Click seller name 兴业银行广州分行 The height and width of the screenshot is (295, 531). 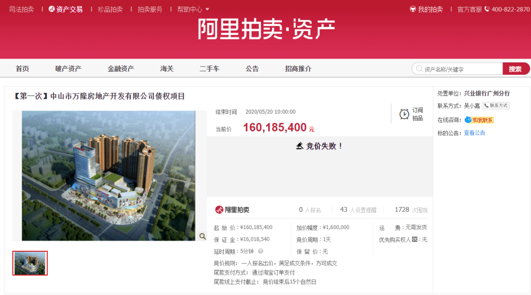[x=487, y=93]
